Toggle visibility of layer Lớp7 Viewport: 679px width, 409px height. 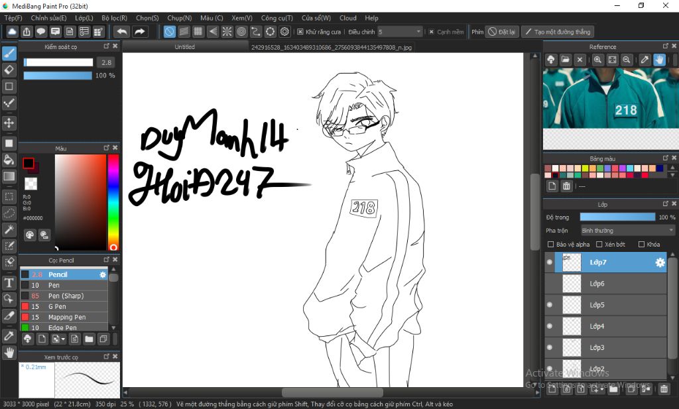550,263
